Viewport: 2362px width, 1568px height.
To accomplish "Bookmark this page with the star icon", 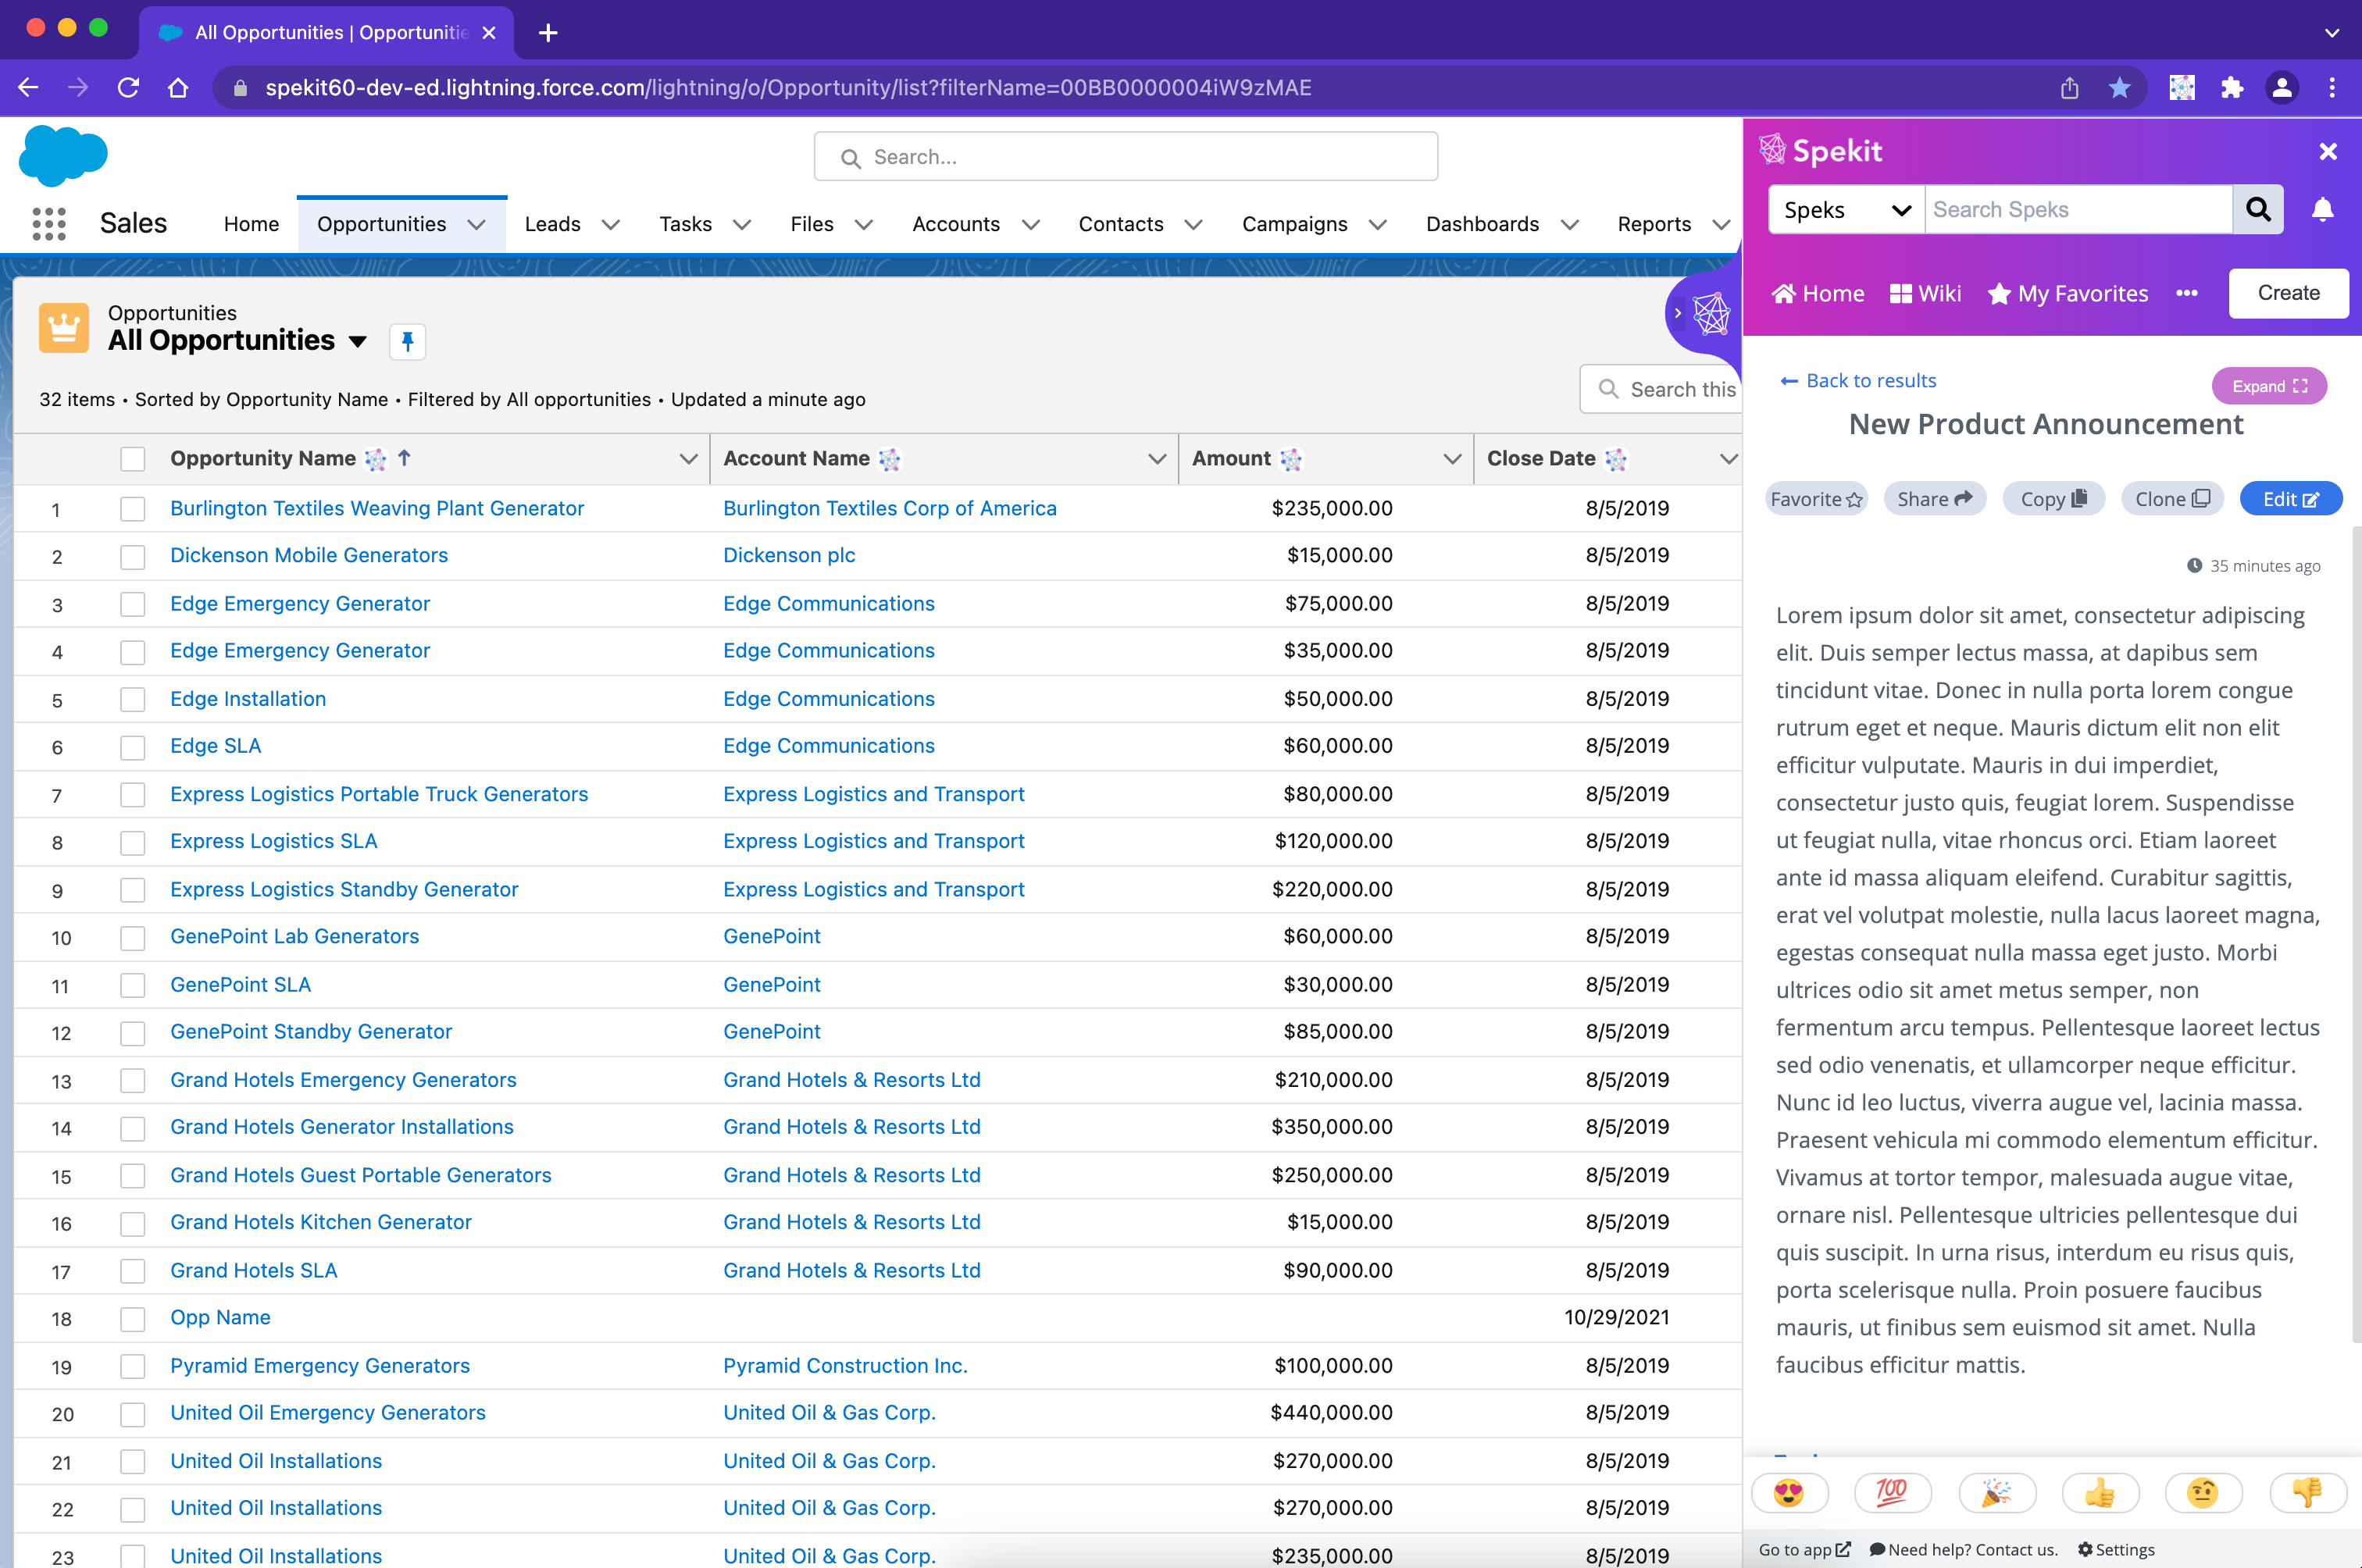I will point(2119,88).
